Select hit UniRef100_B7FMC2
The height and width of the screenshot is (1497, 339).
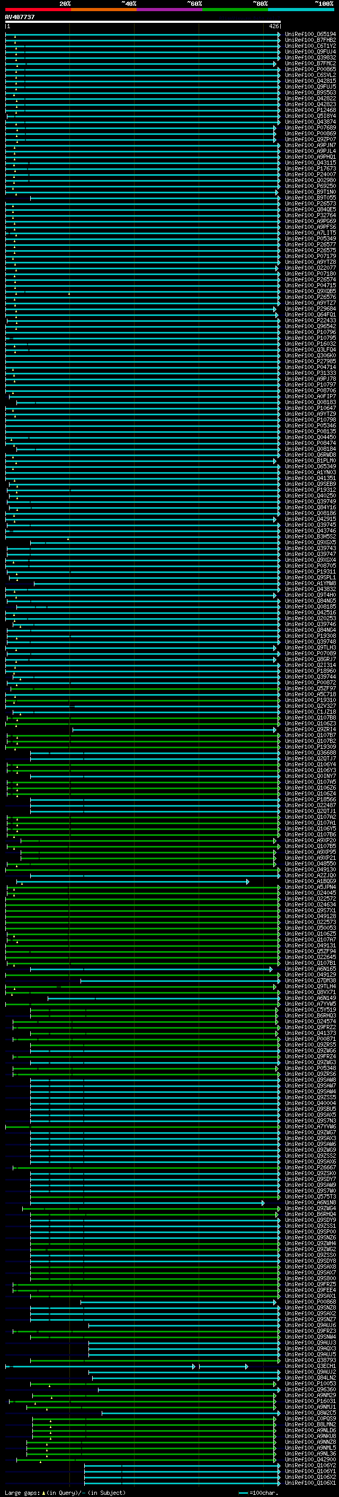tap(310, 63)
